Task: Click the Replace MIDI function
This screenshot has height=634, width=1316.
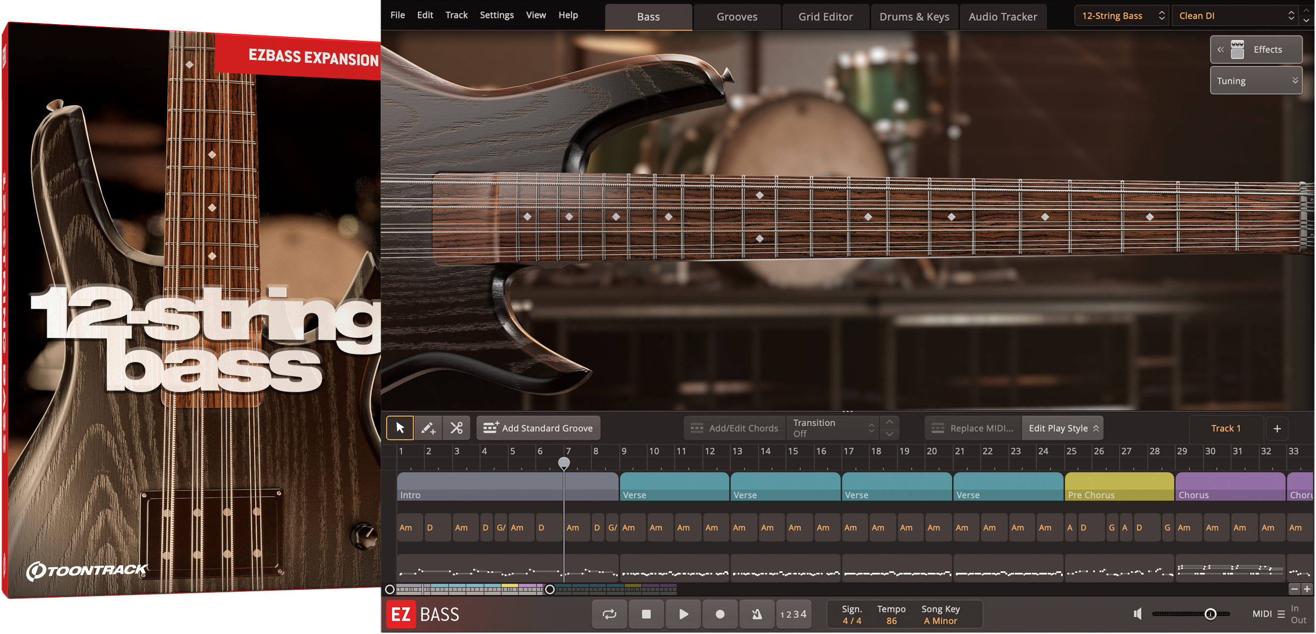Action: (x=972, y=428)
